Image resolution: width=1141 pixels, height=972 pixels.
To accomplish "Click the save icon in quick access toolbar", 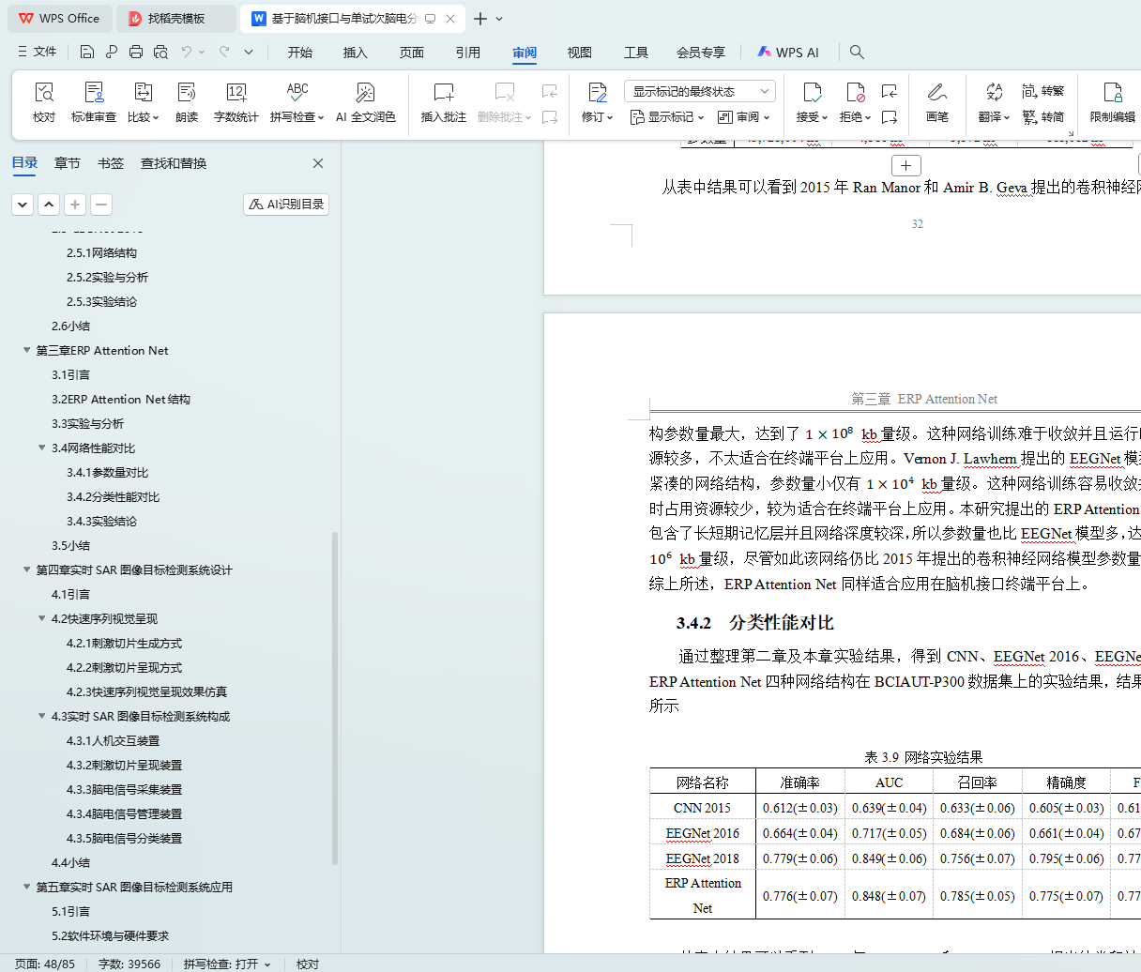I will click(87, 52).
